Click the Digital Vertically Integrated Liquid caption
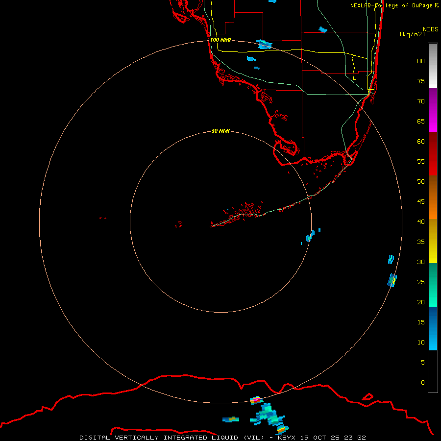This screenshot has height=441, width=441. tap(222, 438)
